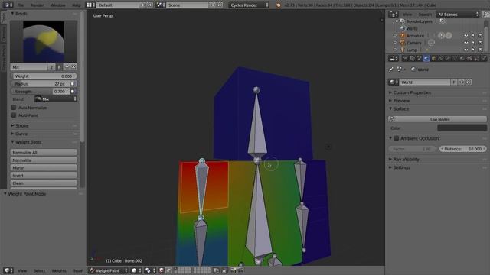Add a new scene next to Scene field

click(213, 5)
